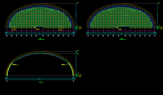This screenshot has width=163, height=95.
Task: Select the left yellow door symbol
Action: 14,29
